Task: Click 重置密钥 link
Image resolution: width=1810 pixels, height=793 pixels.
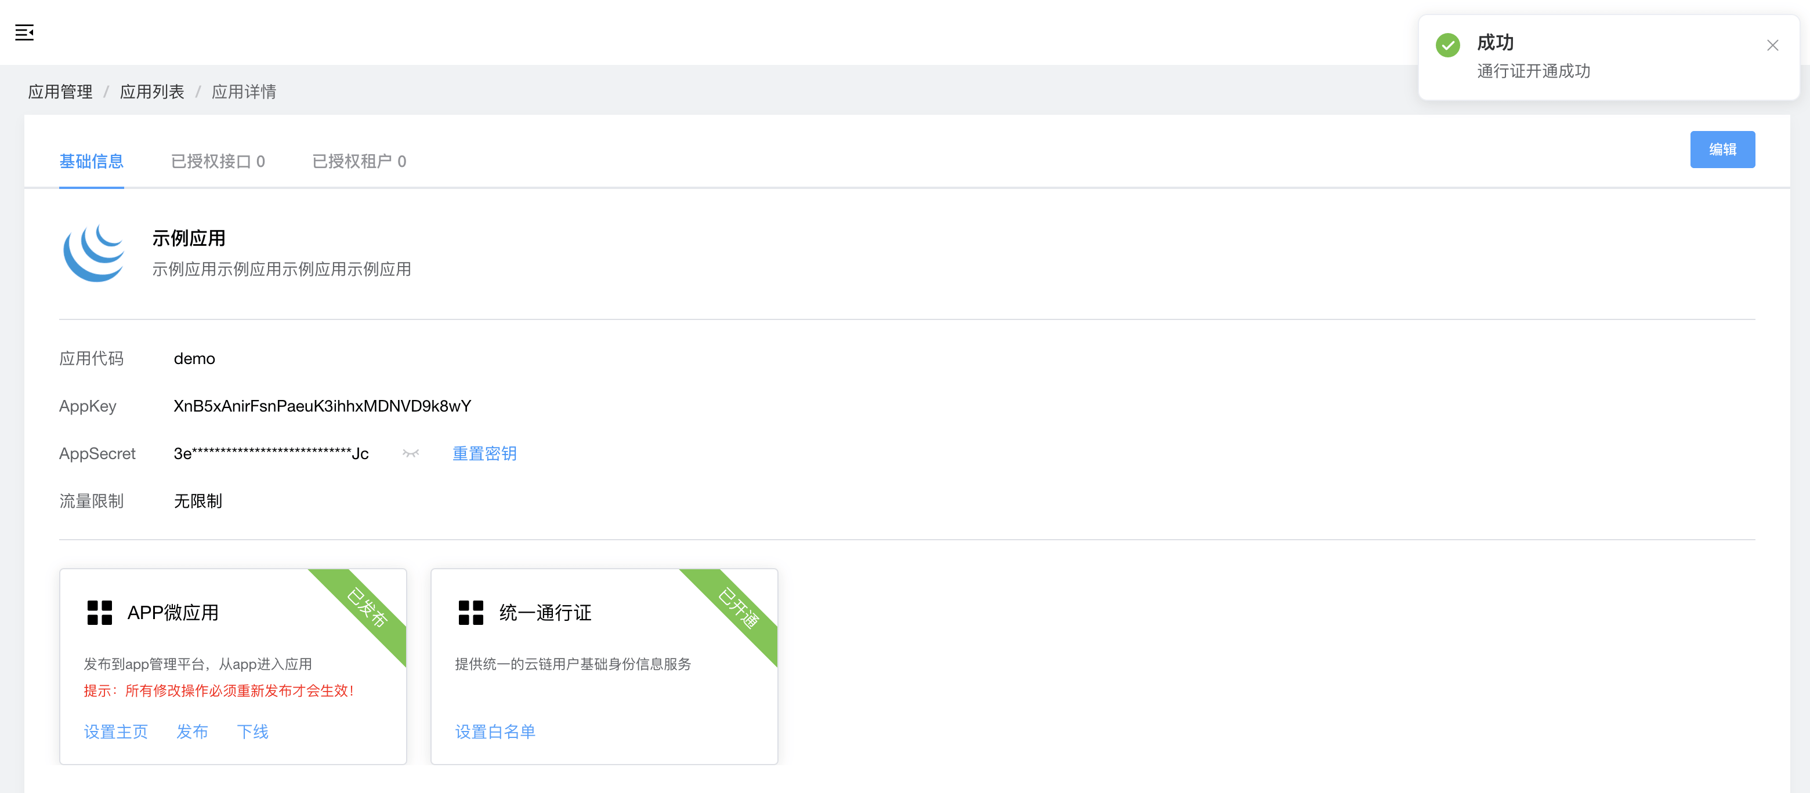Action: [x=484, y=454]
